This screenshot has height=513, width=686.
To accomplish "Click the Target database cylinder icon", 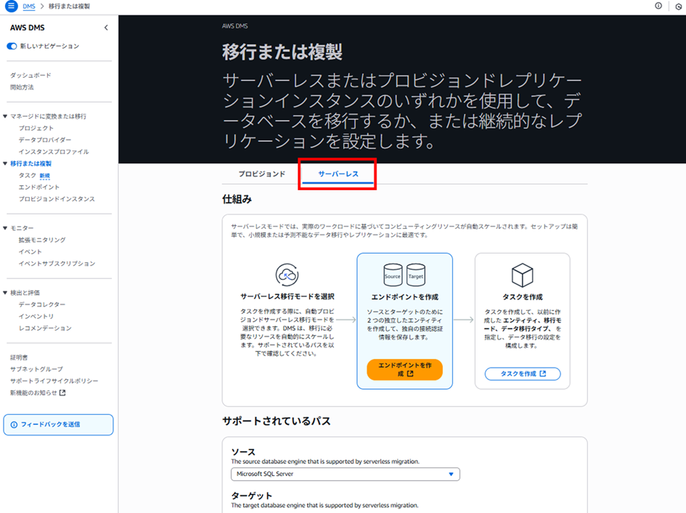I will (x=416, y=274).
